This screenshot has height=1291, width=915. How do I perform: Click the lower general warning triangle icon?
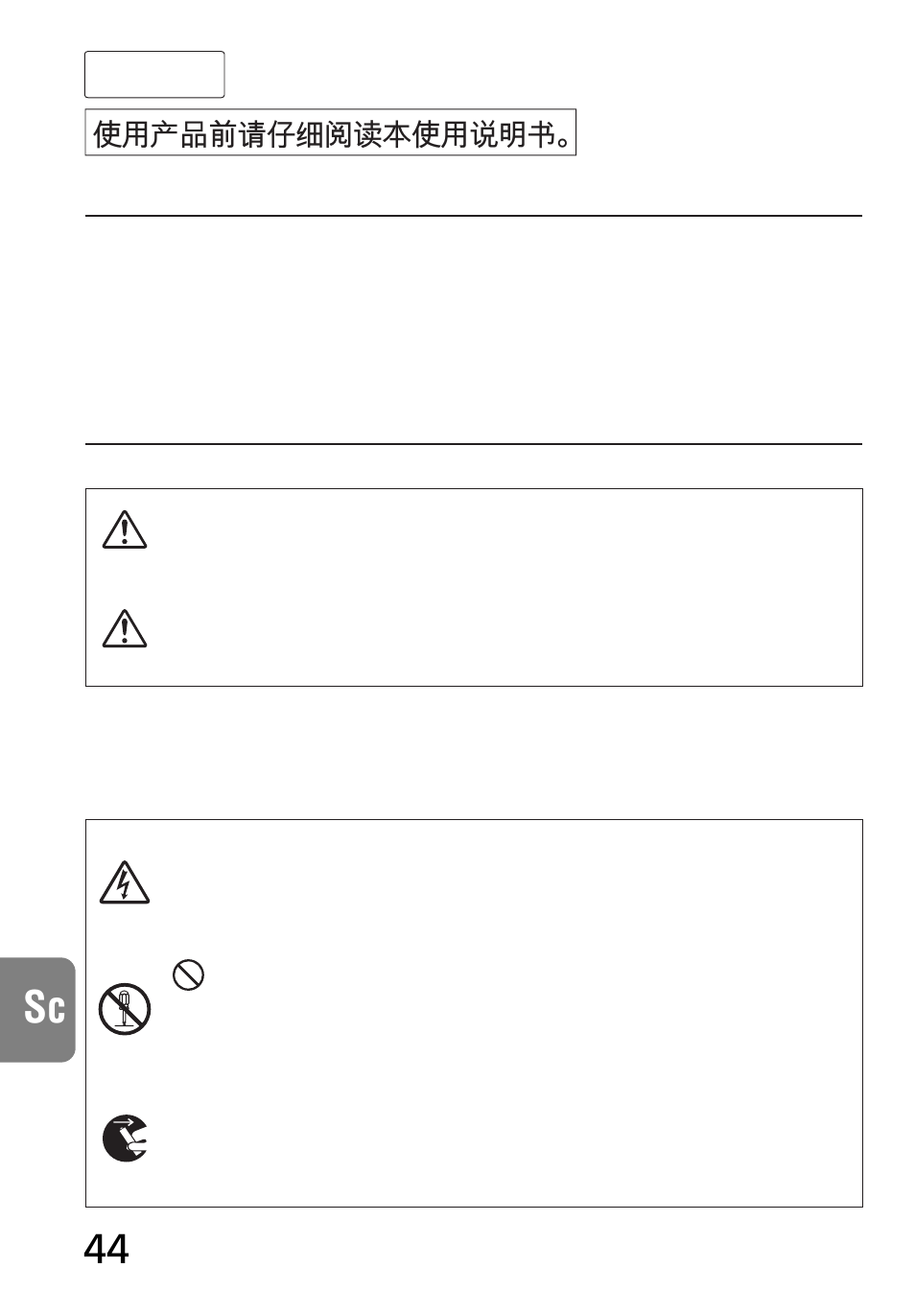125,628
